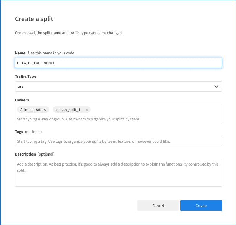This screenshot has width=236, height=225.
Task: Click the Tags label text
Action: coord(19,132)
